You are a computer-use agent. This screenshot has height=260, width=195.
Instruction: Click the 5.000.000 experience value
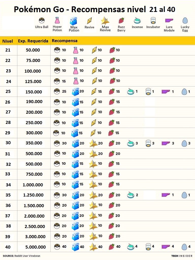[36, 247]
